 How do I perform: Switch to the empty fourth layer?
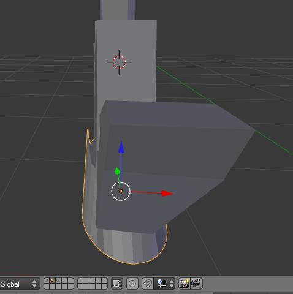point(64,281)
